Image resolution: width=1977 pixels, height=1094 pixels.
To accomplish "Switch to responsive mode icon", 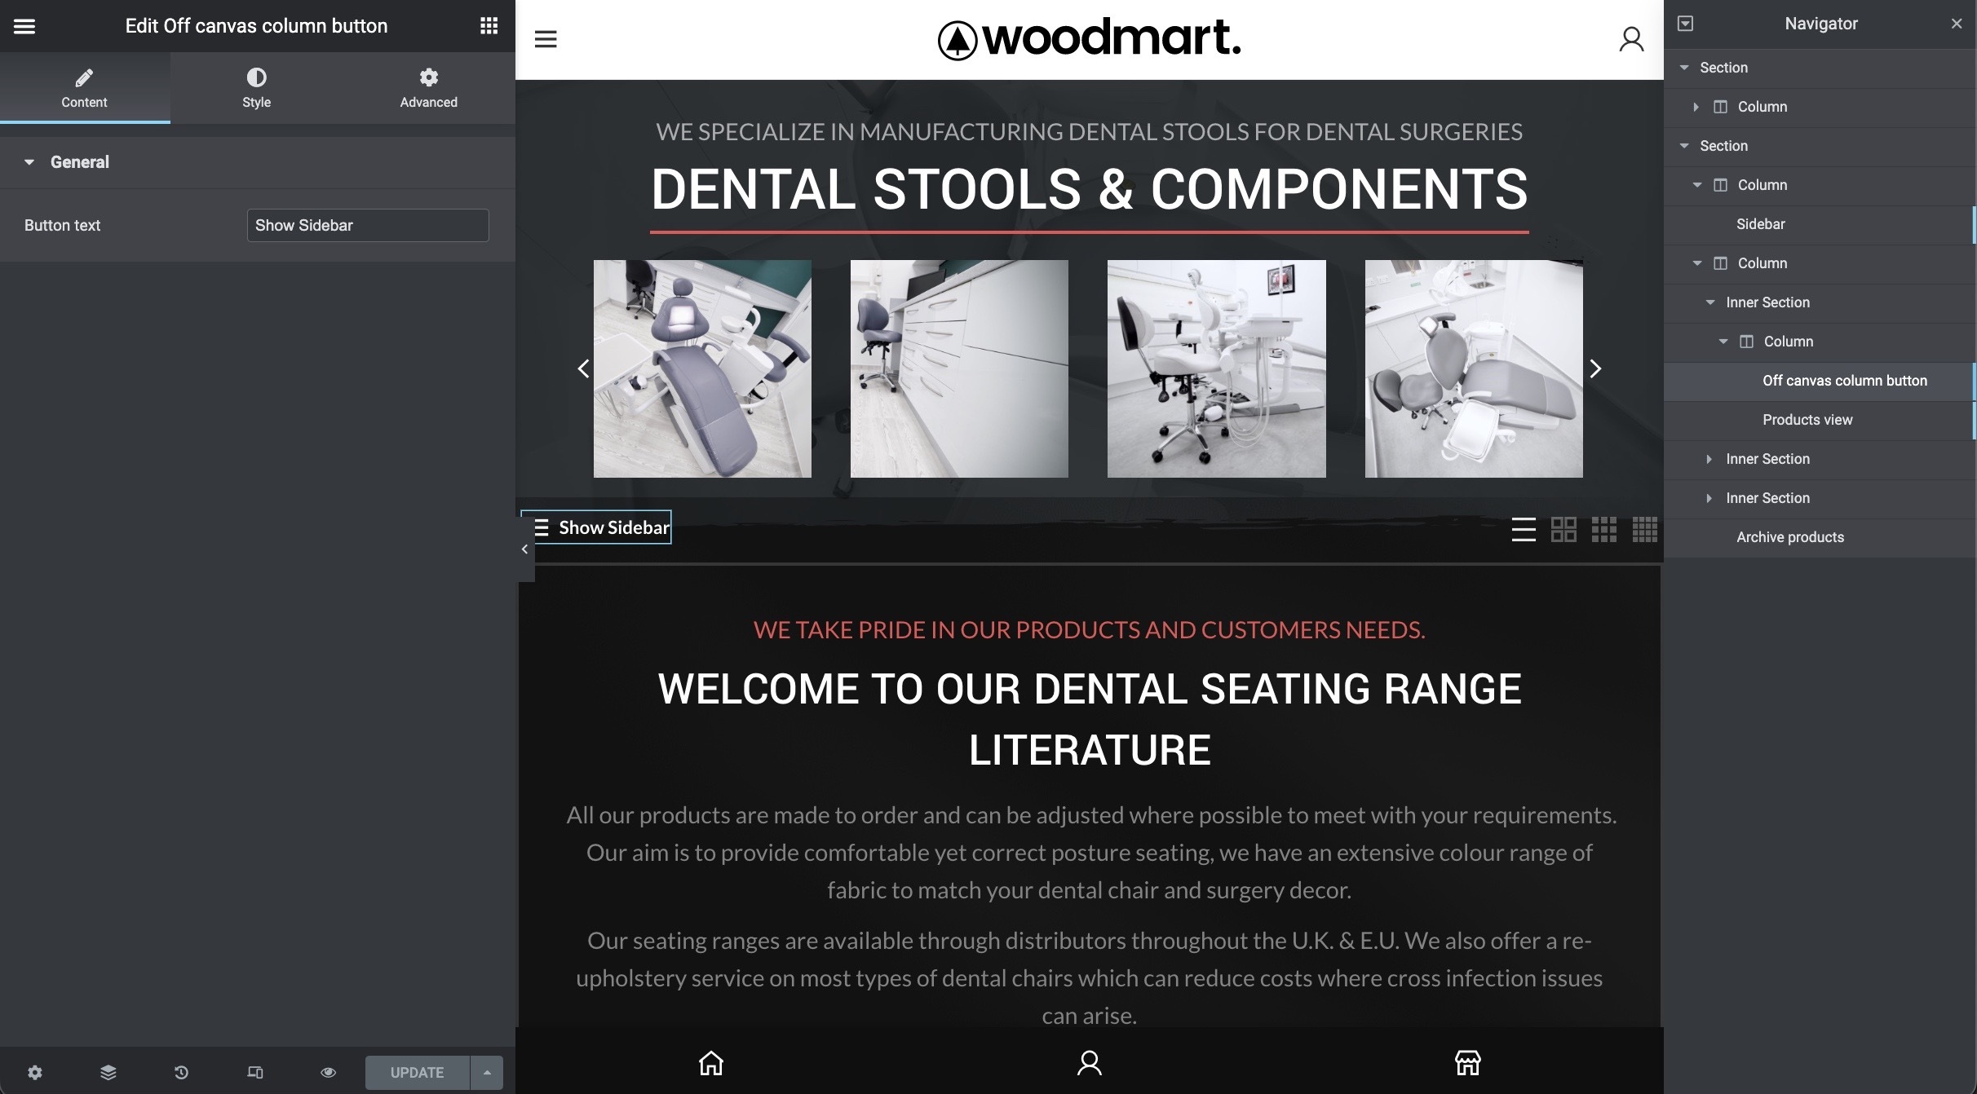I will [254, 1072].
